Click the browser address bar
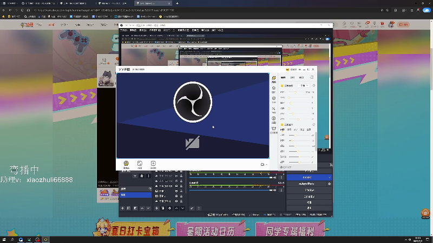 click(205, 10)
